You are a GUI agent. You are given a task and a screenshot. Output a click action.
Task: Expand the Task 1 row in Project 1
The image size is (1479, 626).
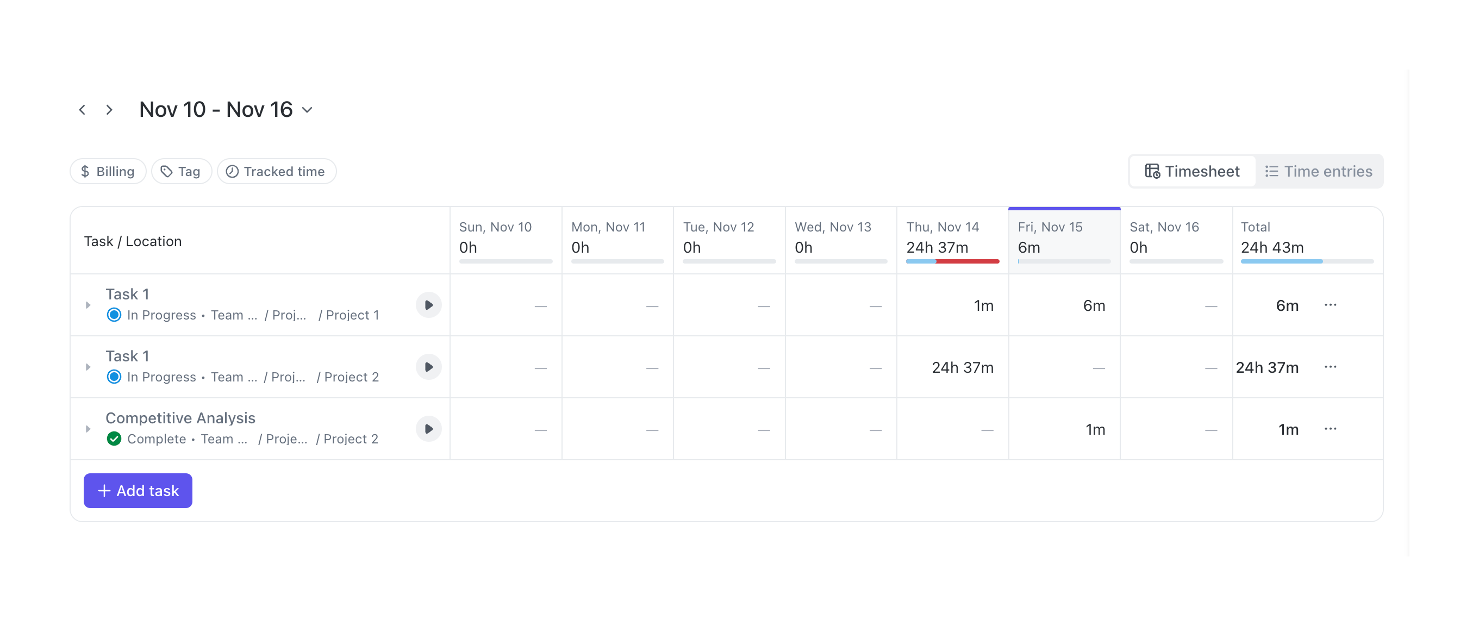coord(88,305)
